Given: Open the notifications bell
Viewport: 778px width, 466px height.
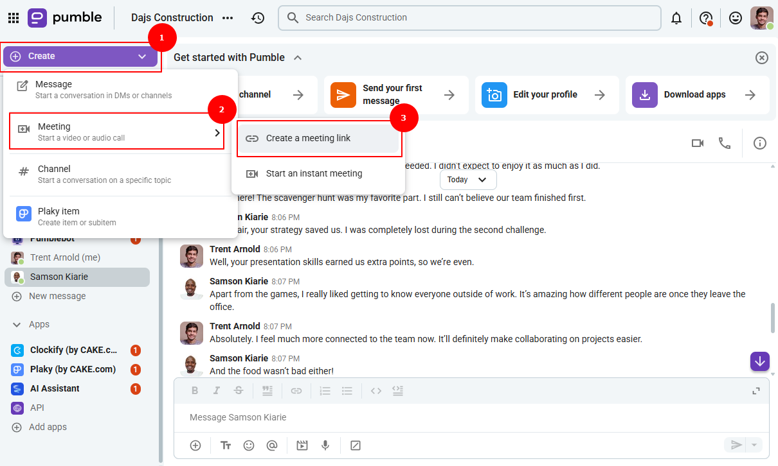Looking at the screenshot, I should pos(676,18).
